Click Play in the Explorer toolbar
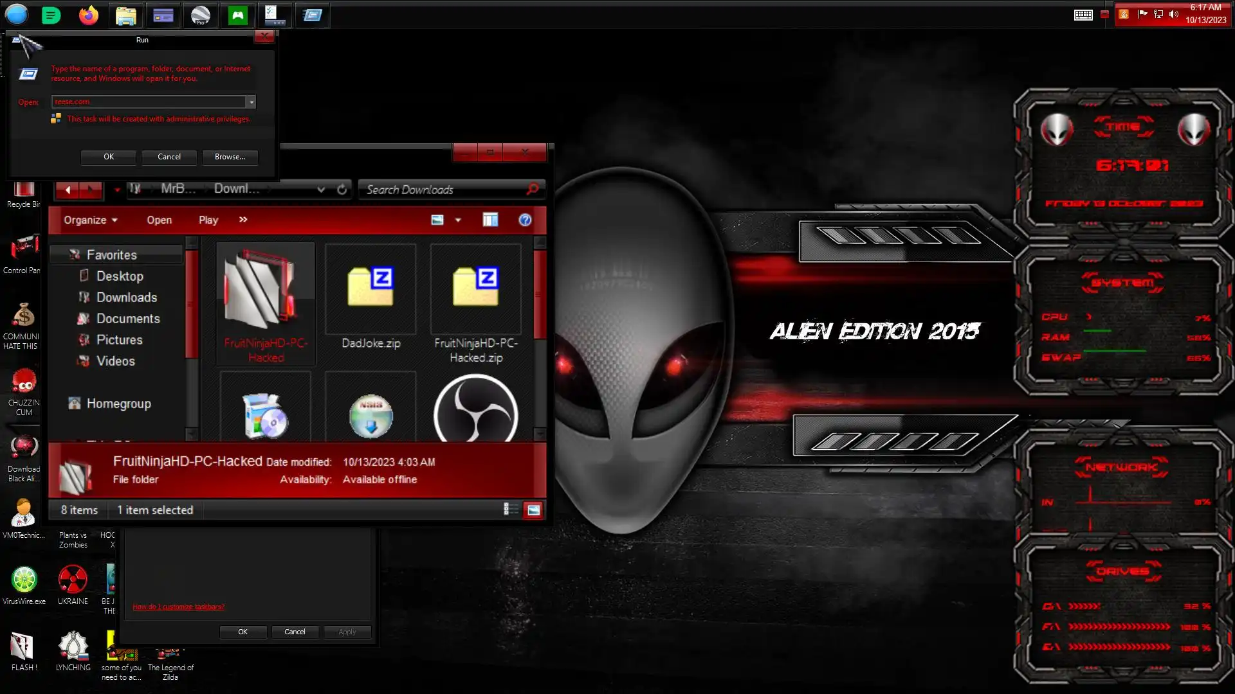The height and width of the screenshot is (694, 1235). pos(208,220)
